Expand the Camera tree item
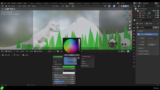 (x=138, y=13)
